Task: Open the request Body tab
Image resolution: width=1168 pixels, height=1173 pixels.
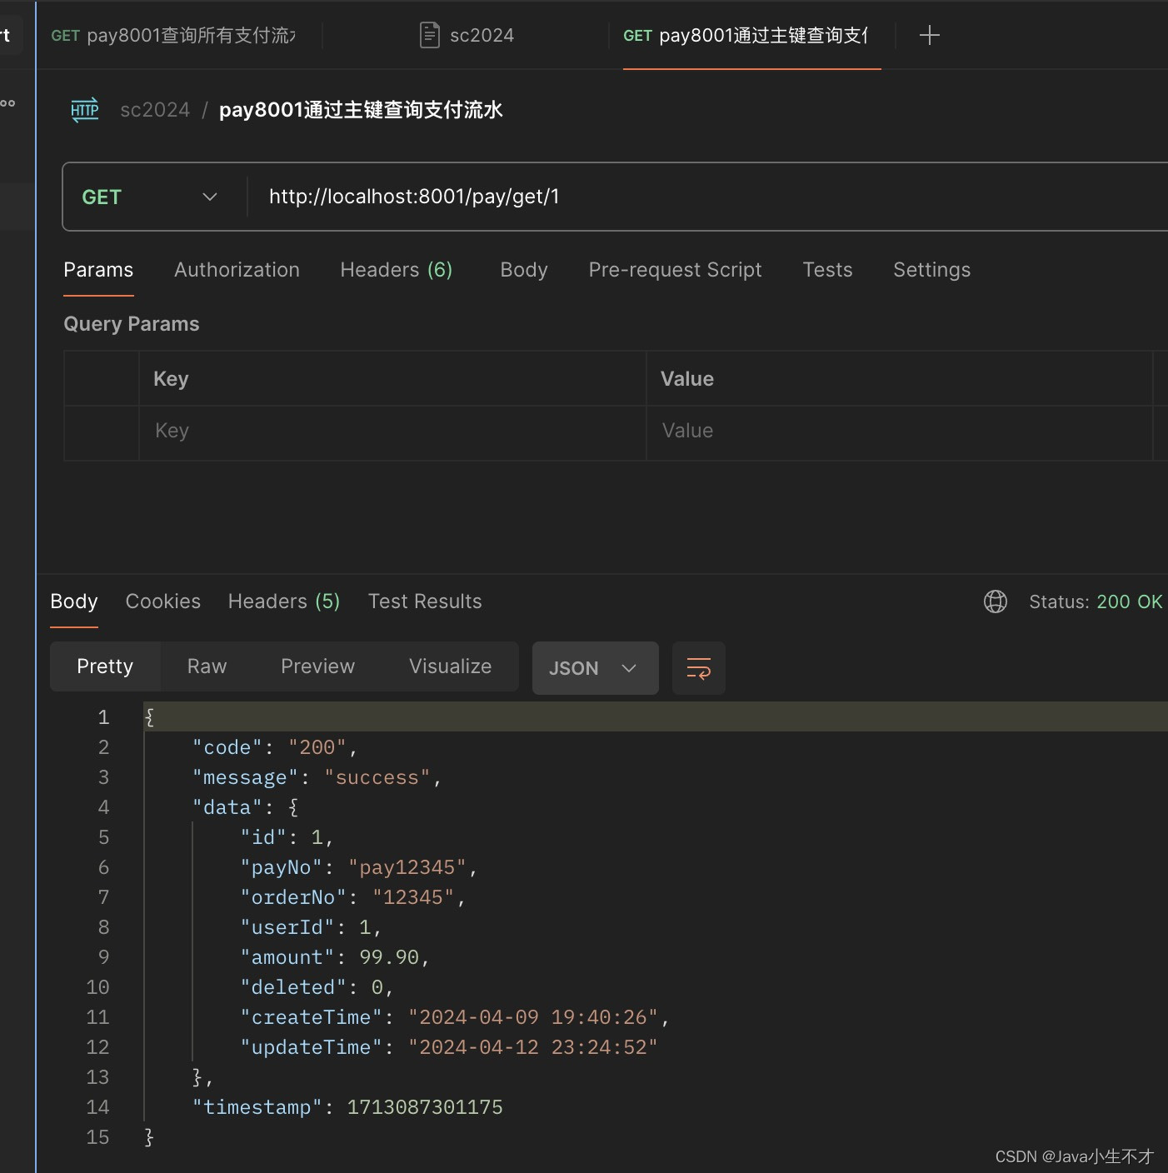Action: coord(524,270)
